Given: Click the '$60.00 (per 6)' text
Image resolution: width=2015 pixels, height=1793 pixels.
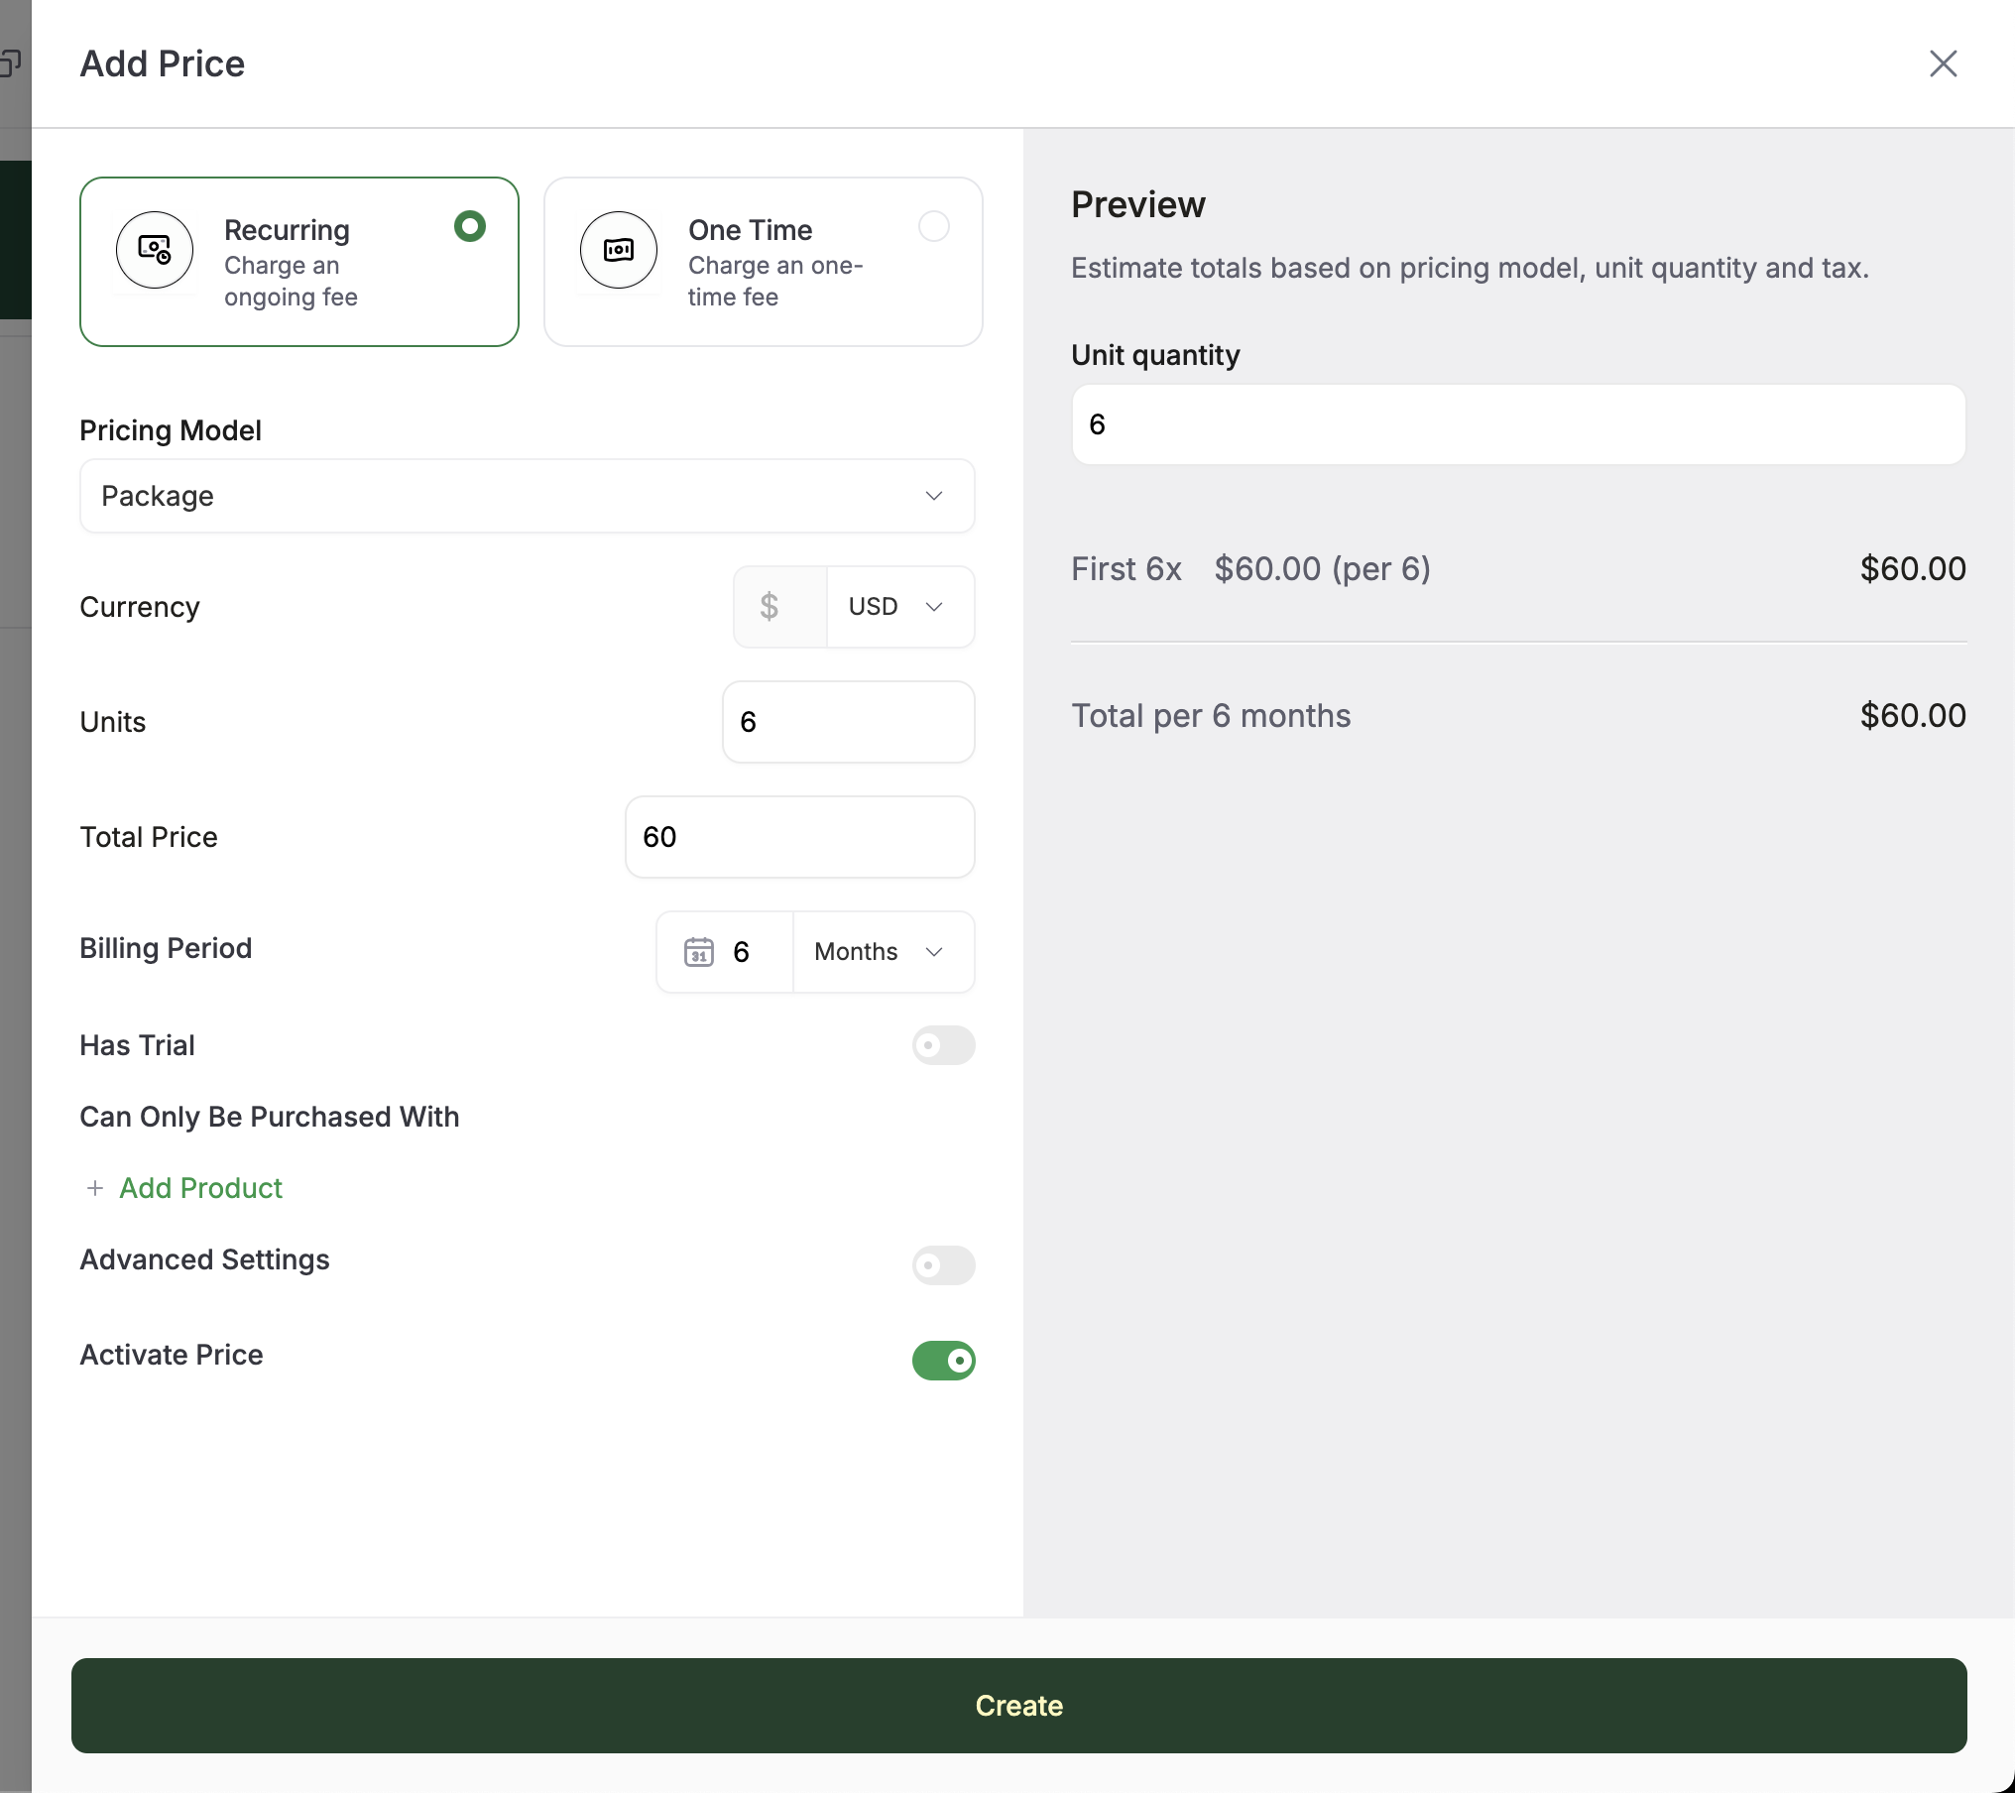Looking at the screenshot, I should pyautogui.click(x=1323, y=569).
